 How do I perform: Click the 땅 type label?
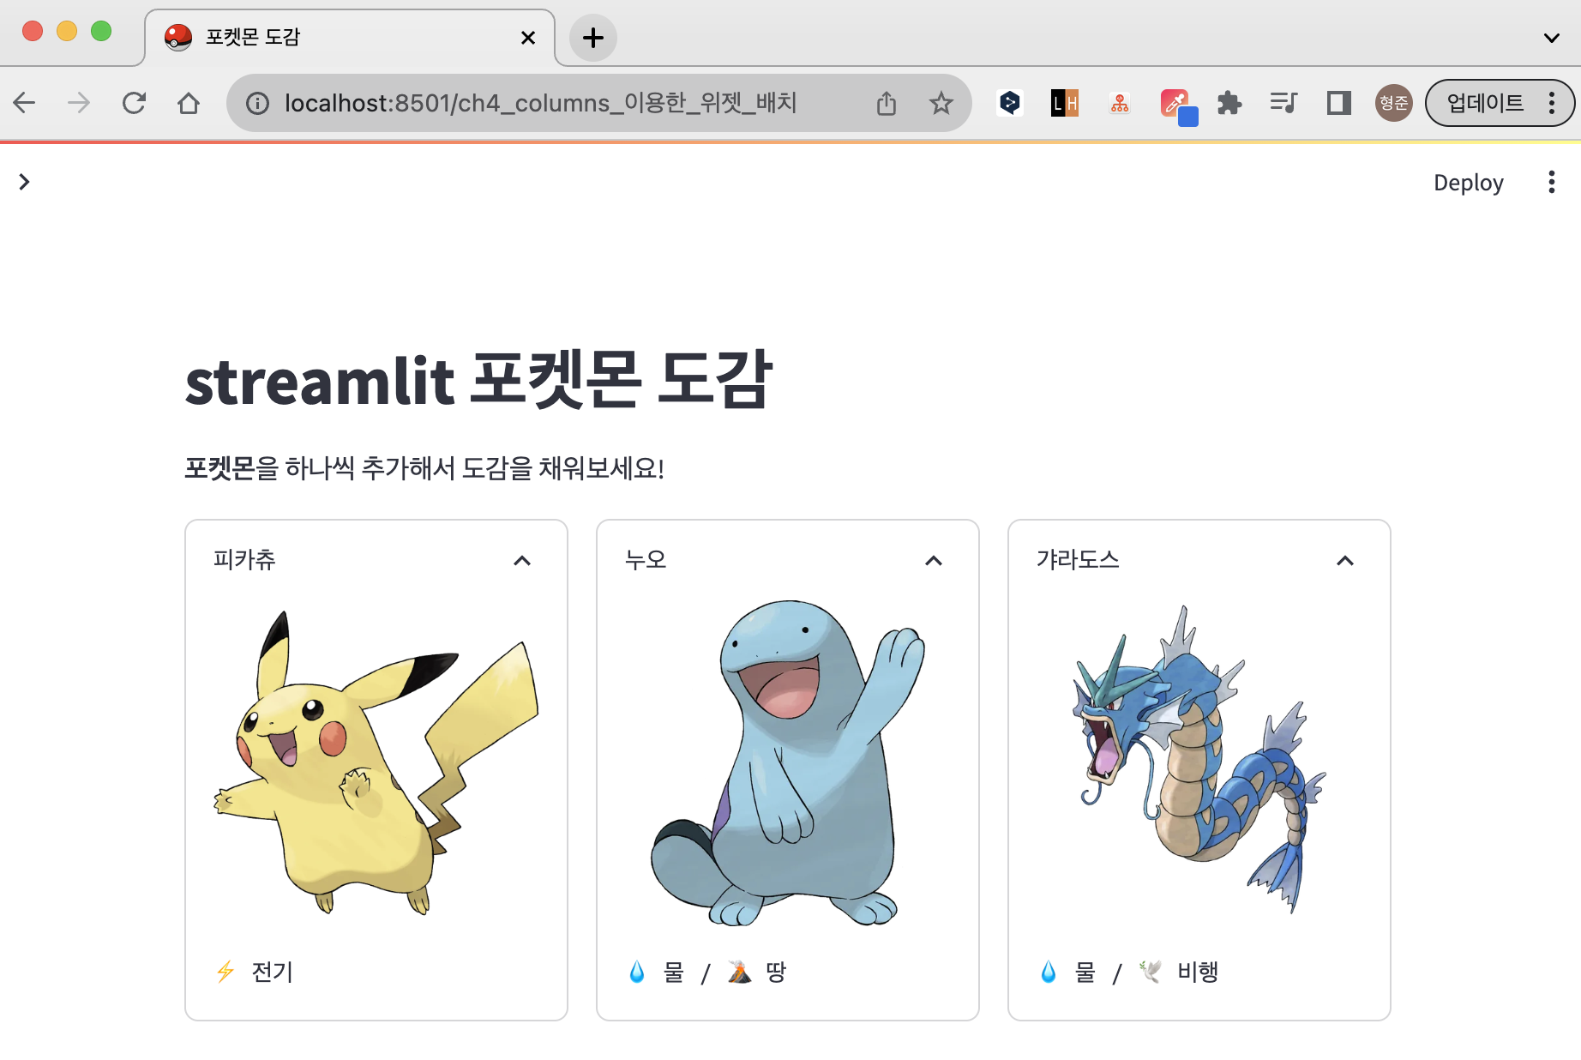776,972
